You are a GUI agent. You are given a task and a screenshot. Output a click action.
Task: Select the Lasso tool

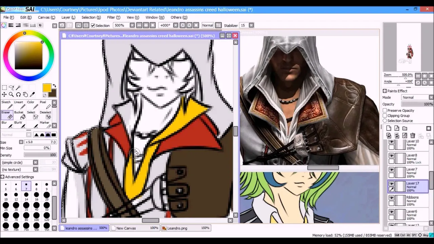point(11,88)
